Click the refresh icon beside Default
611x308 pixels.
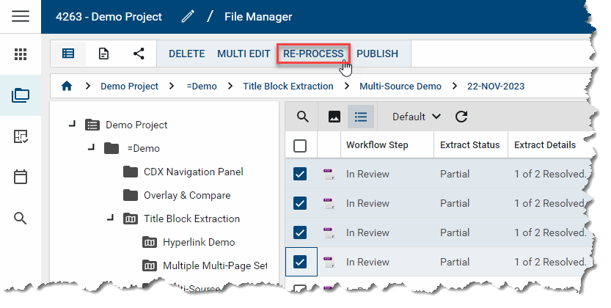point(461,117)
